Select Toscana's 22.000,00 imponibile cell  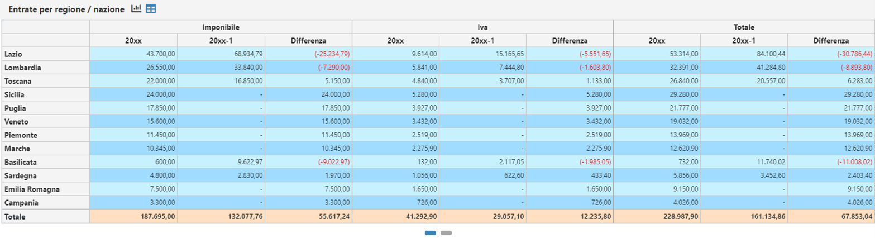tap(159, 81)
